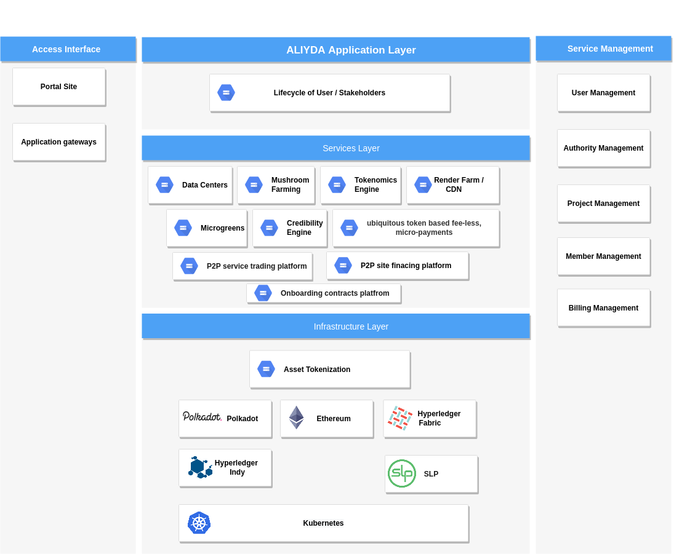Click the ALIYDA Application Layer title bar
Image resolution: width=674 pixels, height=554 pixels.
click(335, 50)
